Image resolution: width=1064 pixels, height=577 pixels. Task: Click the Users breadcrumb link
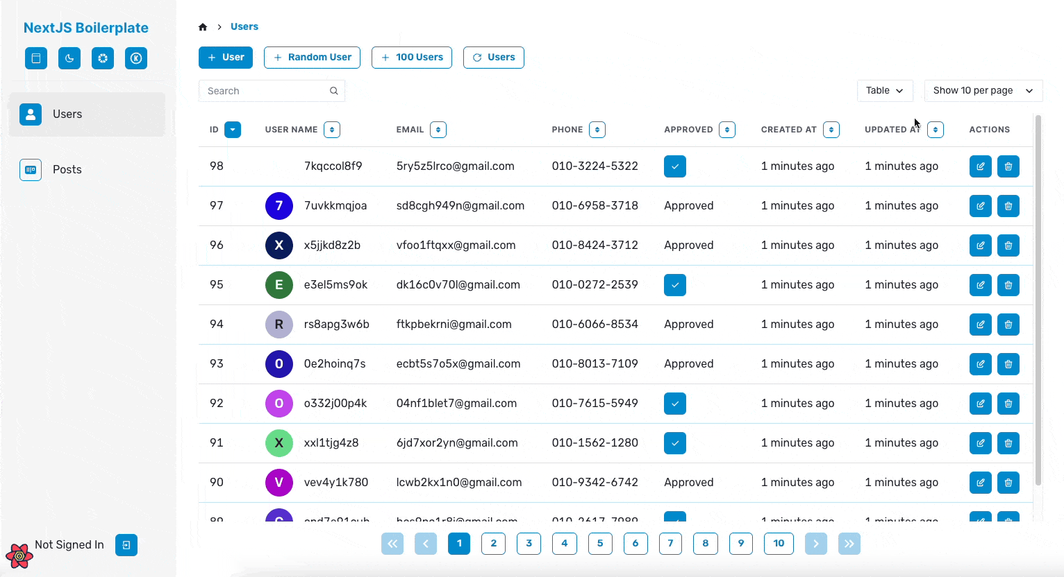point(244,26)
